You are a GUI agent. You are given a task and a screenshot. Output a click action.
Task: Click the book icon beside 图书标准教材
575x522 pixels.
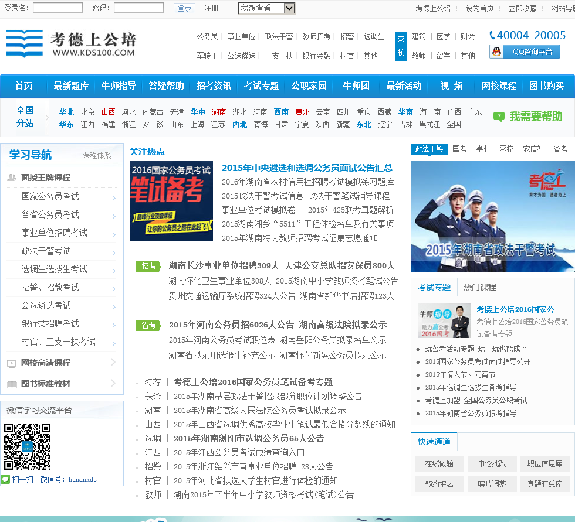[12, 384]
